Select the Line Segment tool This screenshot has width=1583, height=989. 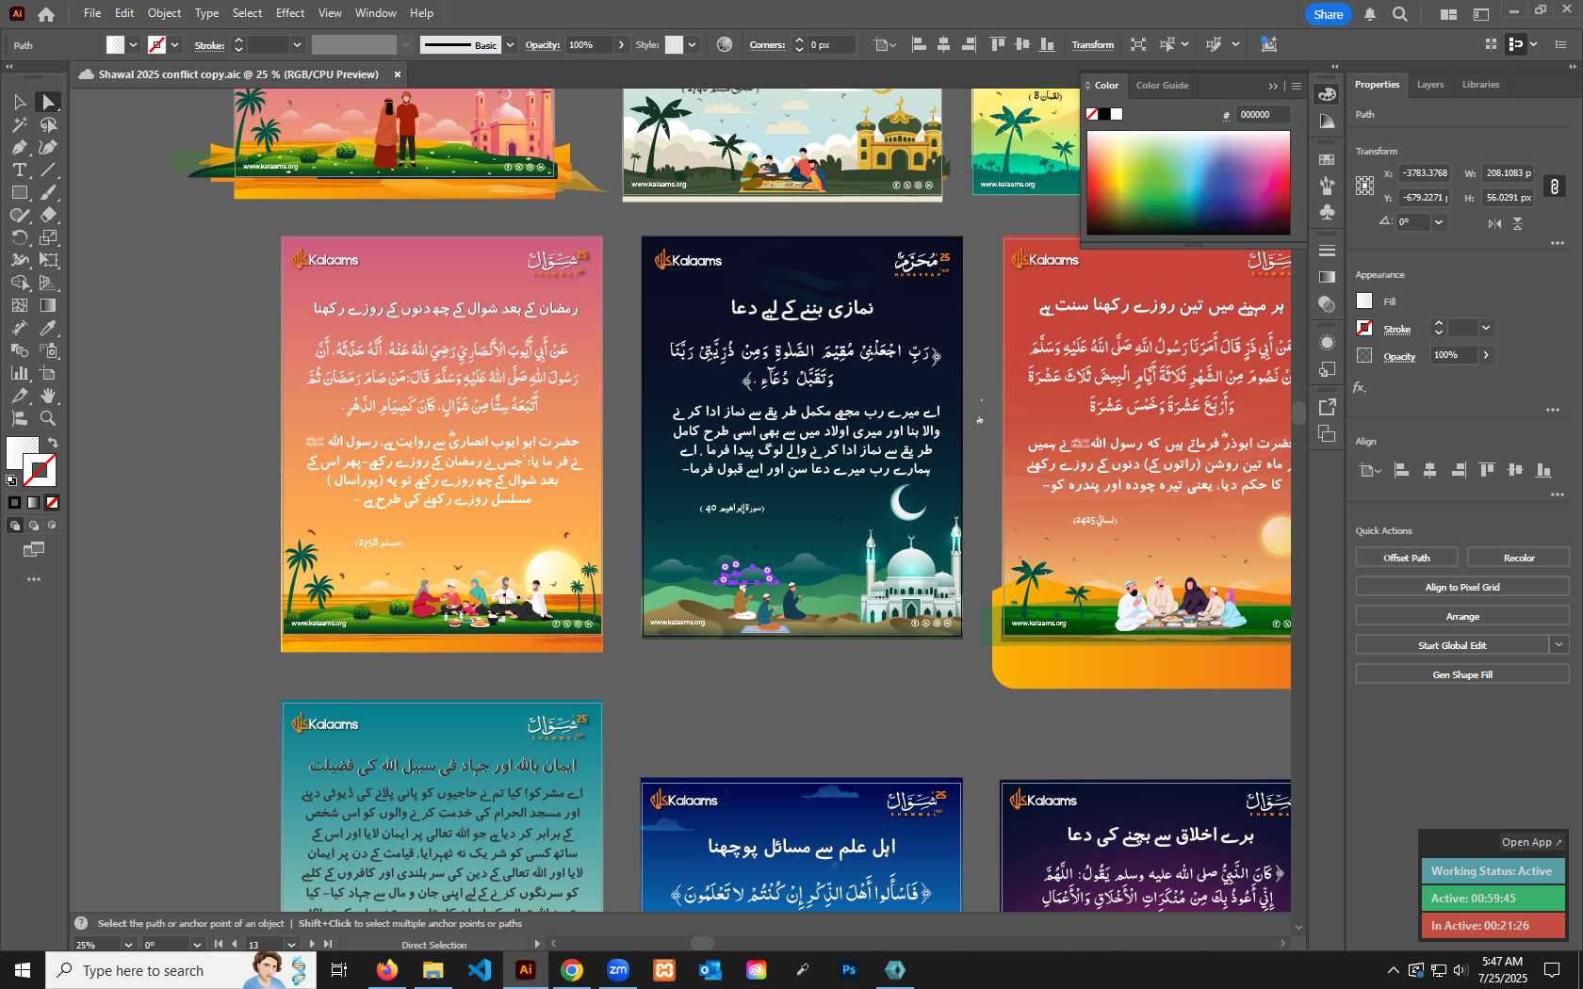[48, 170]
